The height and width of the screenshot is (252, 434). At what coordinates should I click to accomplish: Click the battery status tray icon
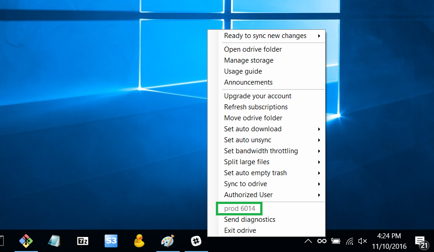coord(336,241)
